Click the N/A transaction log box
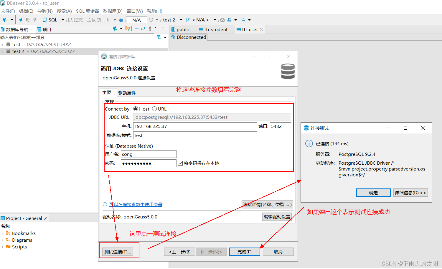 tap(136, 20)
